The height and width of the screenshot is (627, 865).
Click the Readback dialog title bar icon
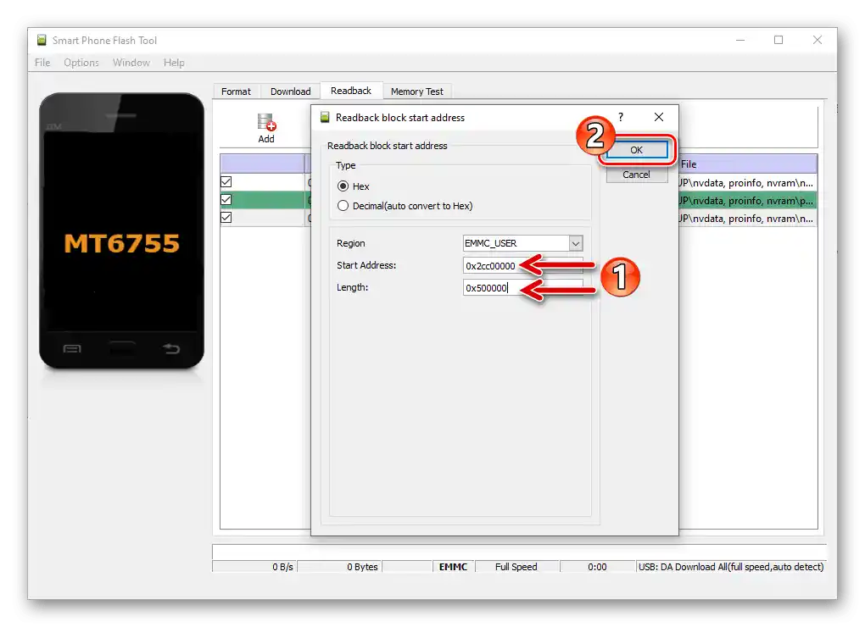click(x=325, y=118)
